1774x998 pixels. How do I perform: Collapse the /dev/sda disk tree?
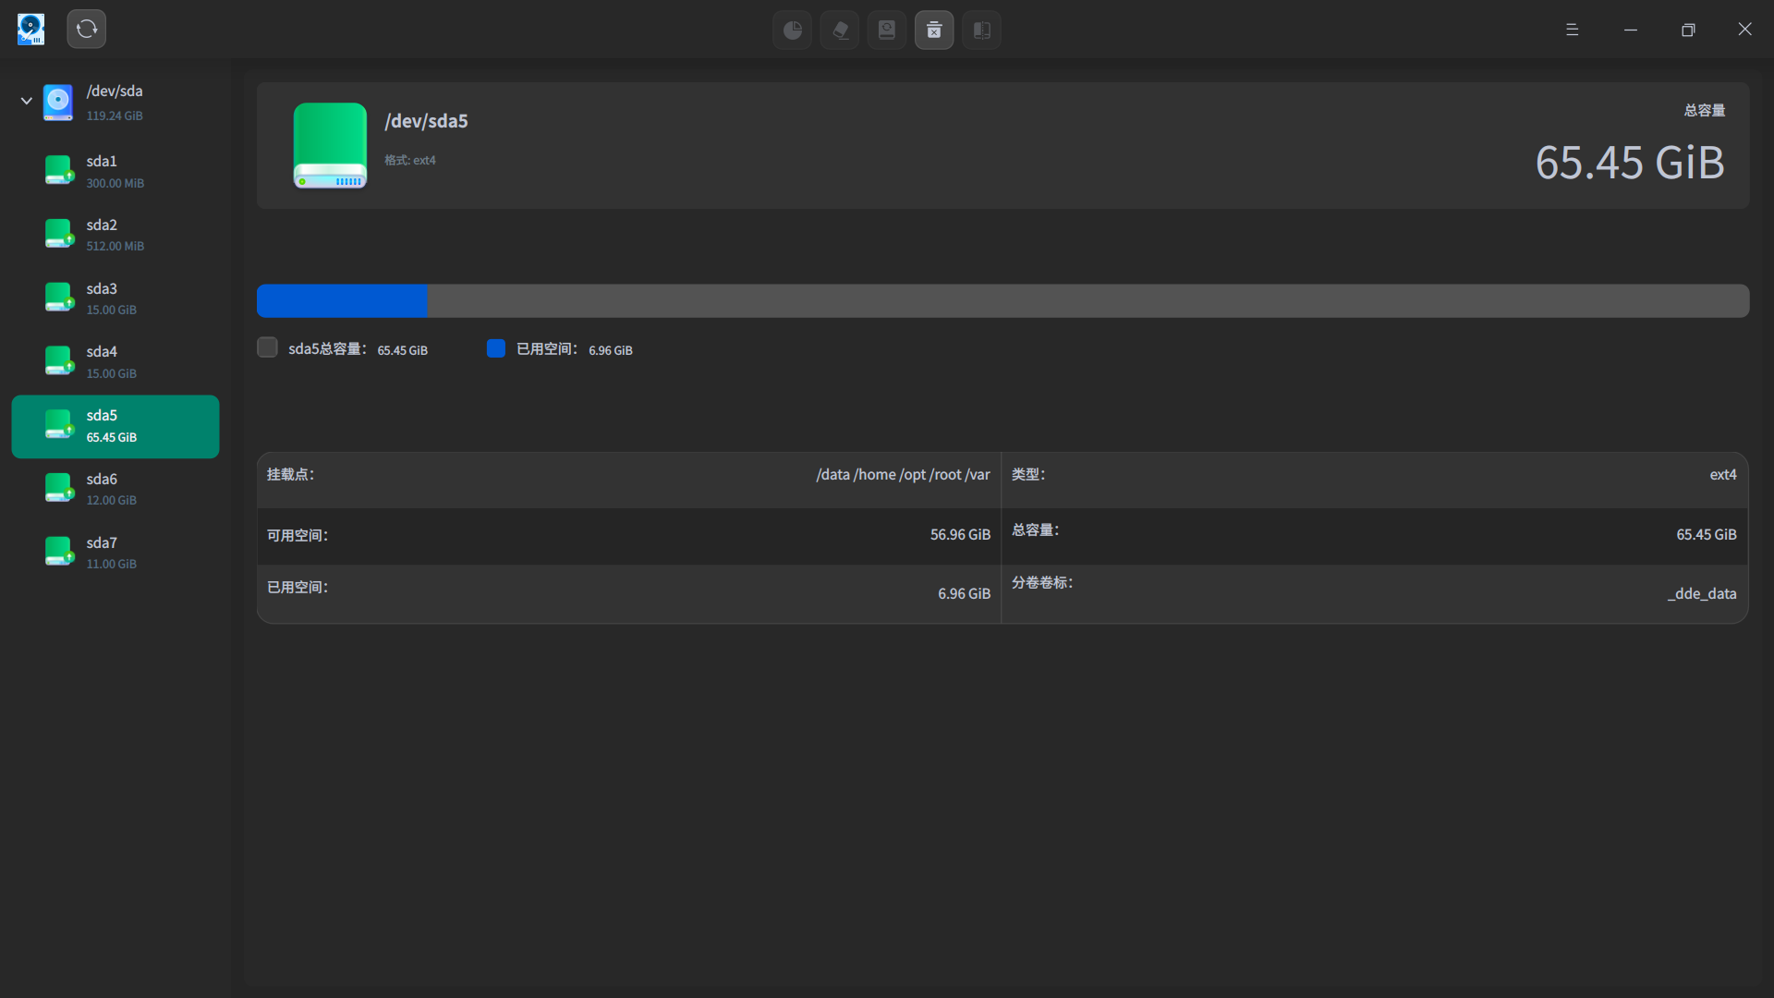[x=27, y=101]
